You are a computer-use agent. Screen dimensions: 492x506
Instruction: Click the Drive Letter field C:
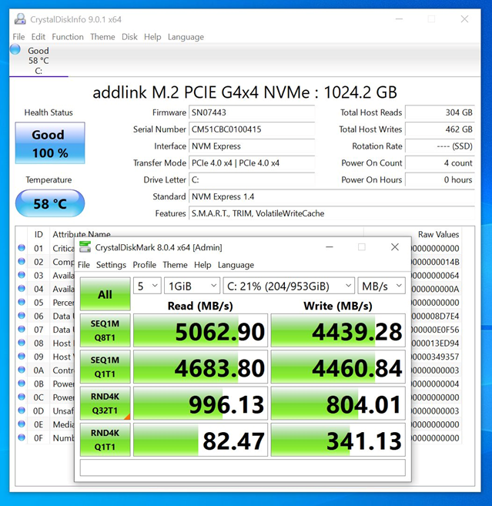click(252, 179)
